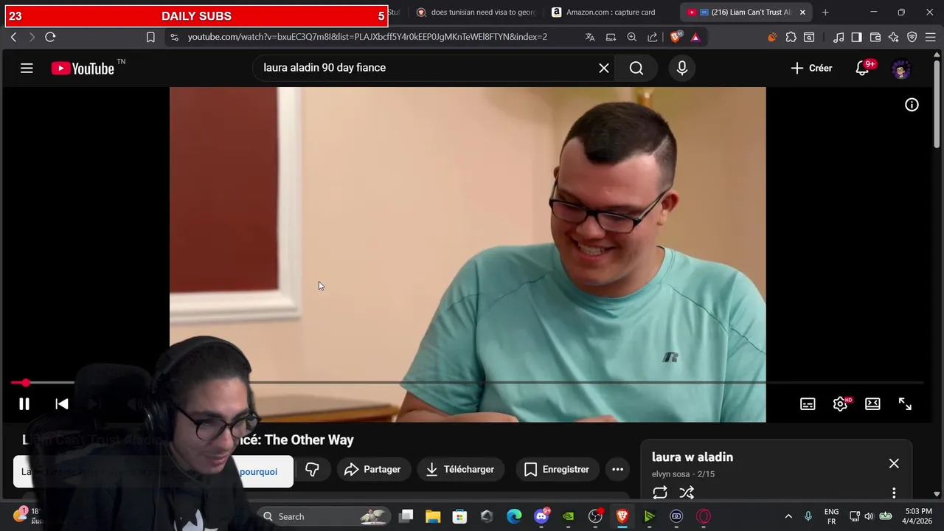This screenshot has height=531, width=944.
Task: Dislike the video
Action: coord(313,470)
